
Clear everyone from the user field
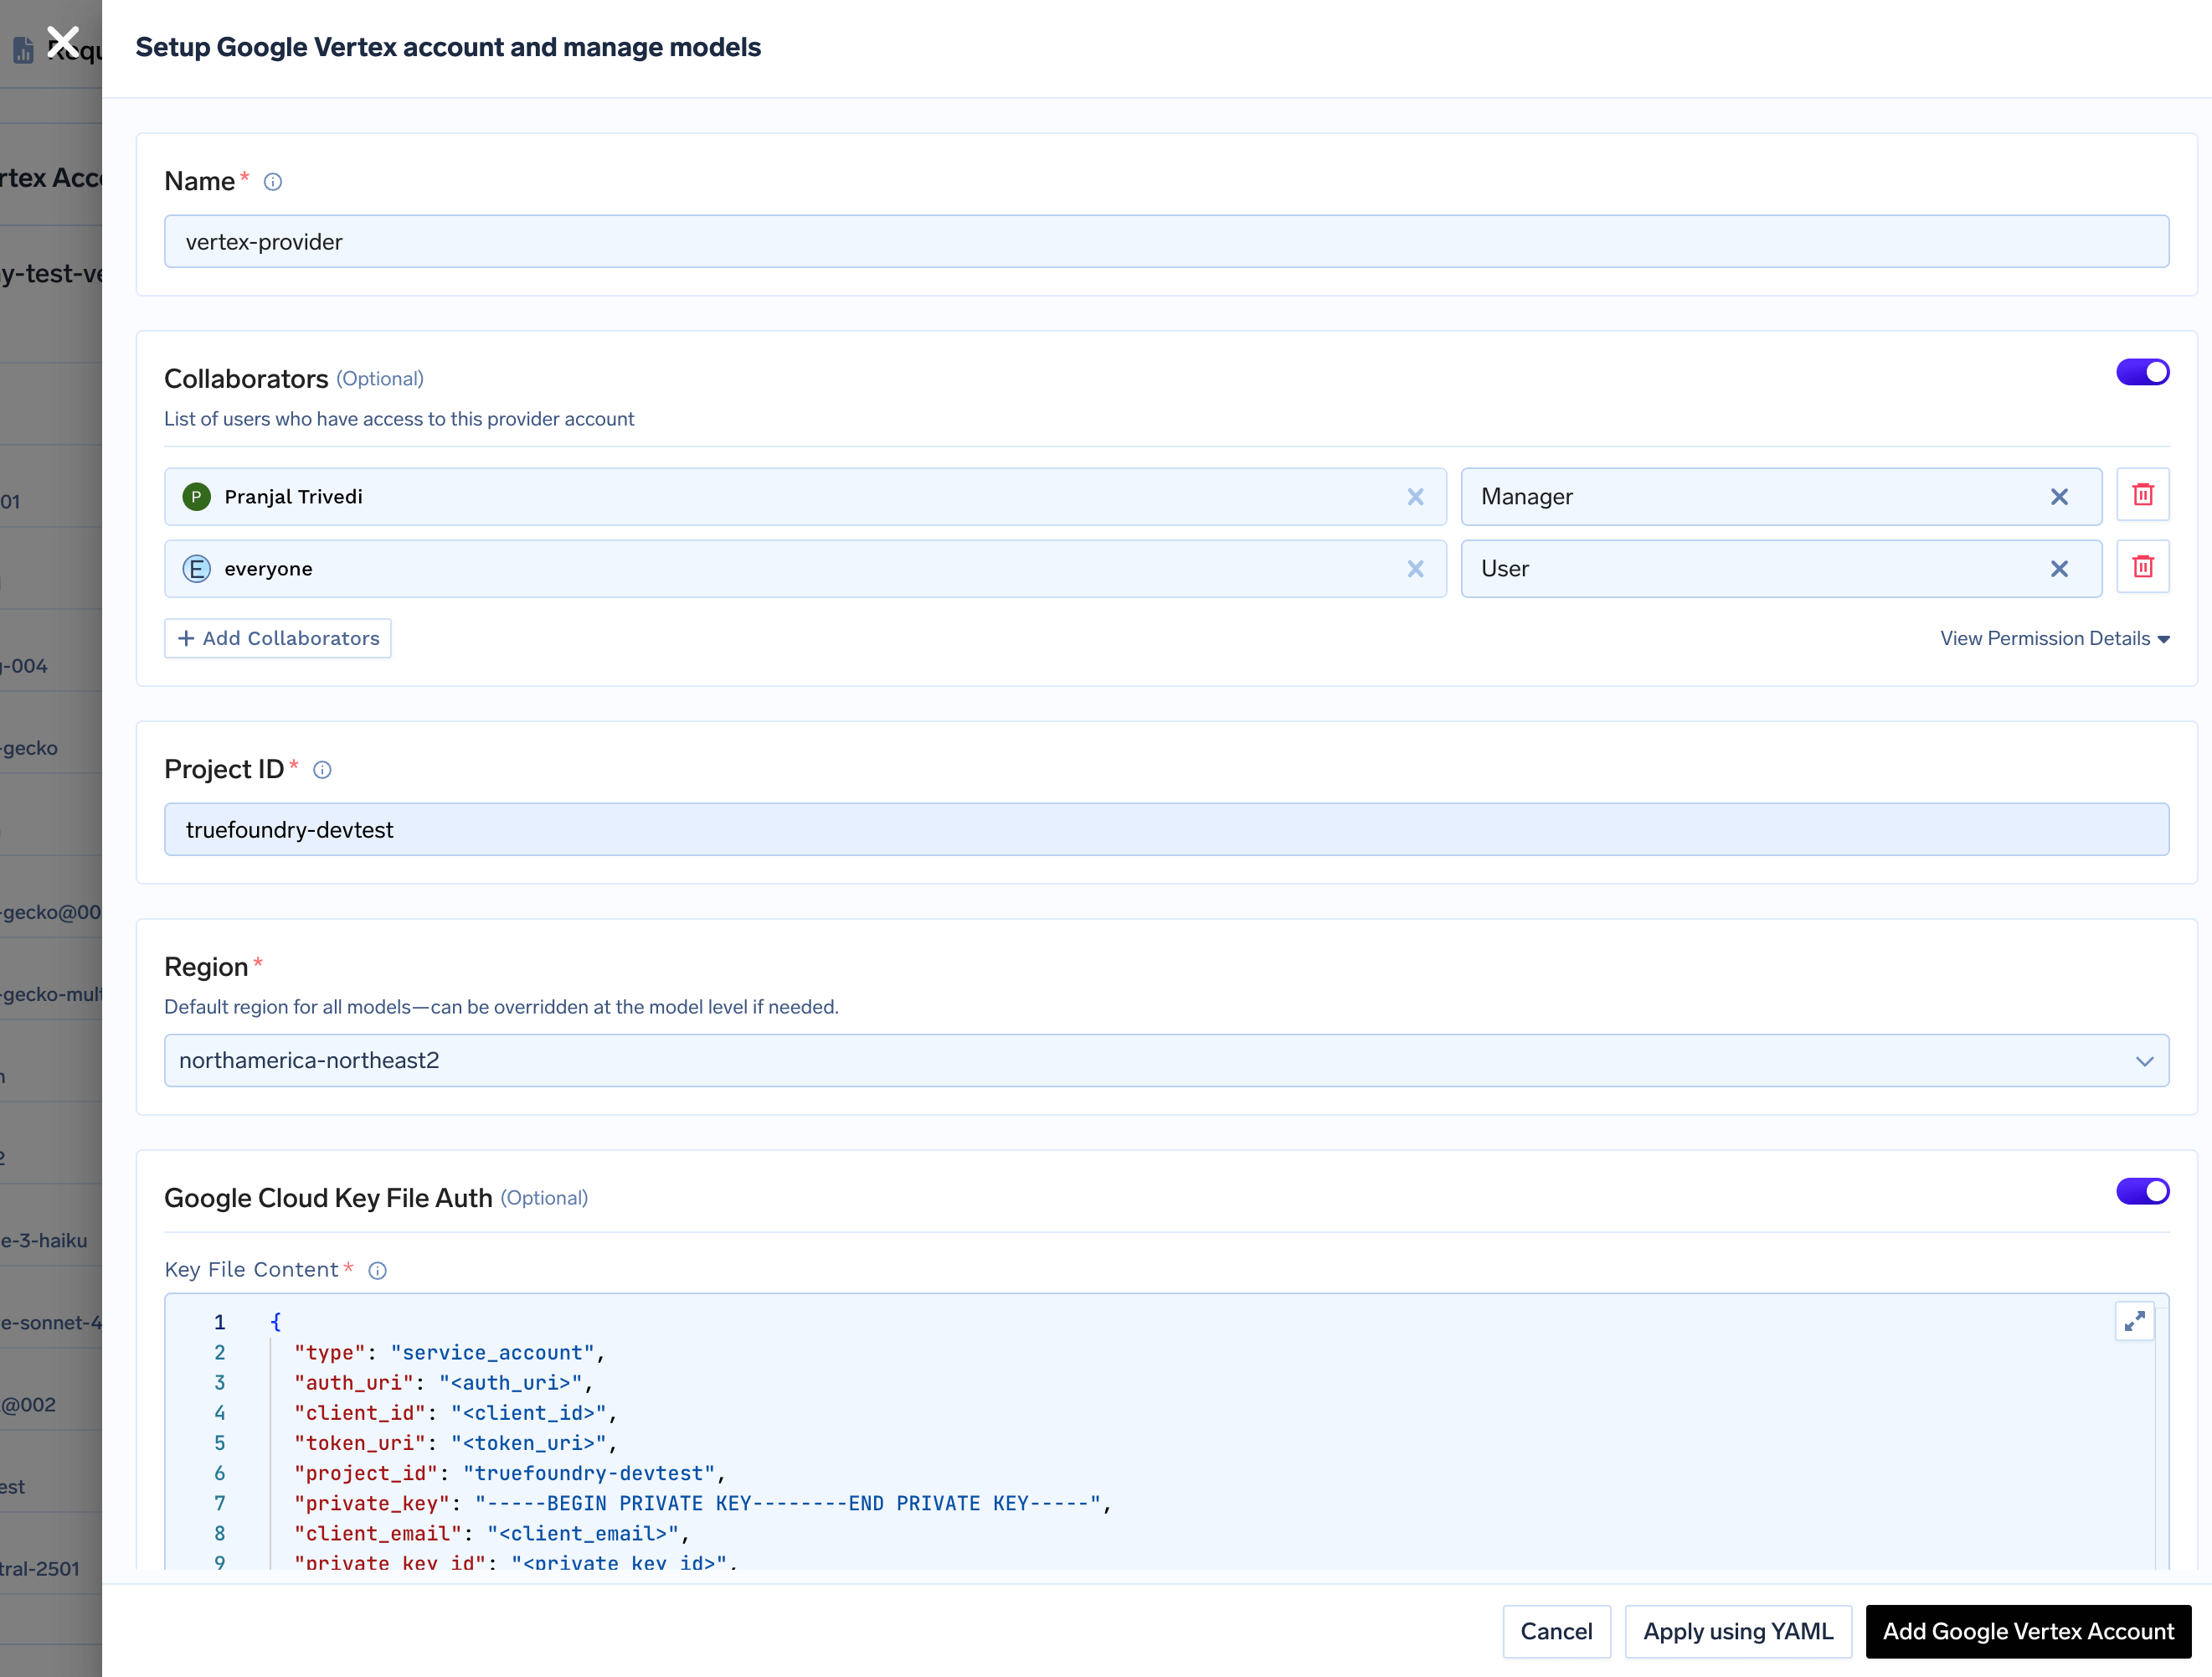point(1415,570)
